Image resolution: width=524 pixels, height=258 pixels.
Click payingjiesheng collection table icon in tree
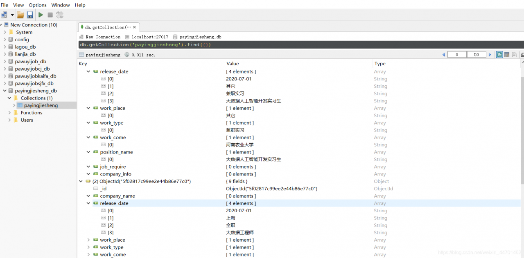20,105
